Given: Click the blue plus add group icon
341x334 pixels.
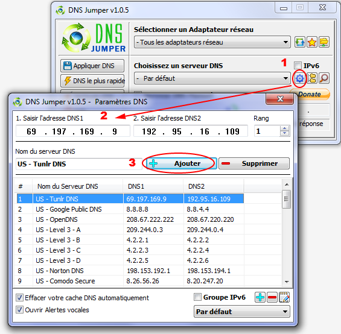Looking at the screenshot, I should click(x=260, y=297).
